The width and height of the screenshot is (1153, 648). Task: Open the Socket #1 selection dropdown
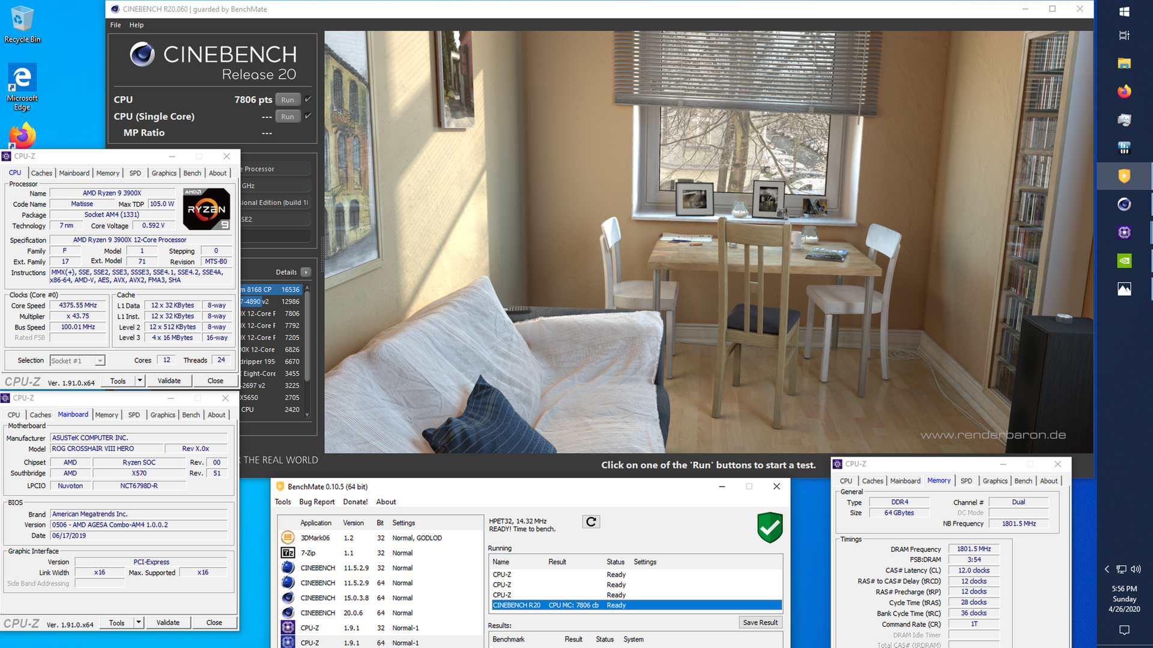pos(77,361)
